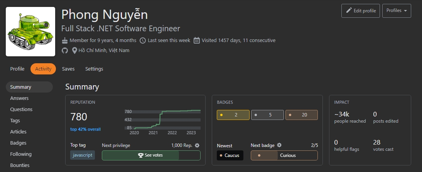Click the silver badges count 5
Screen dimensions: 422x172
(267, 115)
